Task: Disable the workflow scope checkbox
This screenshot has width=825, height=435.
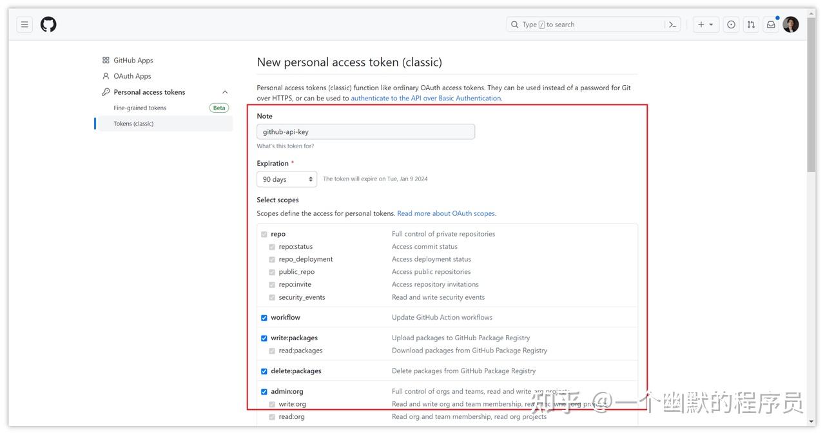Action: (264, 317)
